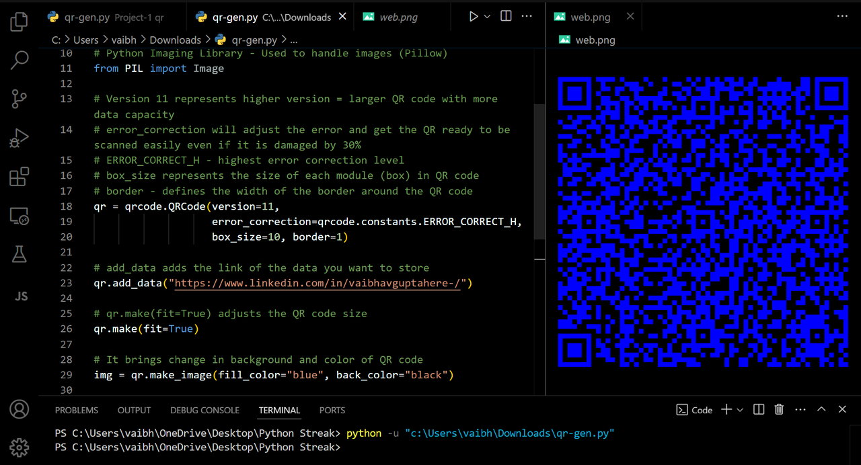Click vaibh in the breadcrumb path
This screenshot has height=465, width=861.
click(x=124, y=40)
